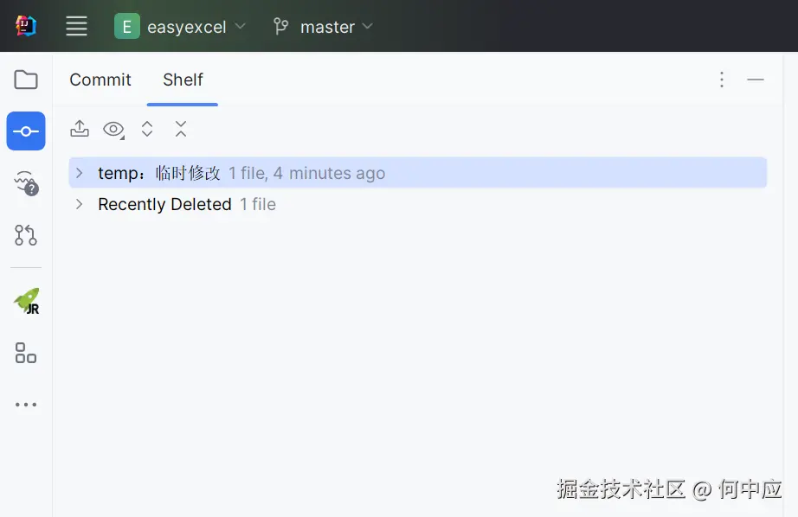Viewport: 798px width, 517px height.
Task: Stay on the Shelf tab
Action: click(x=183, y=80)
